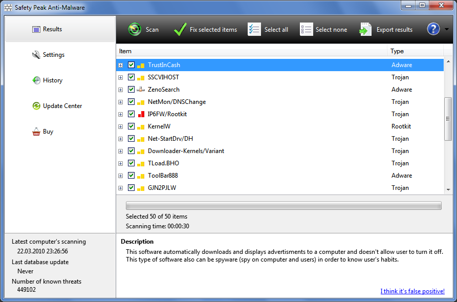Click Export results button
Viewport: 457px width, 302px height.
pos(386,30)
